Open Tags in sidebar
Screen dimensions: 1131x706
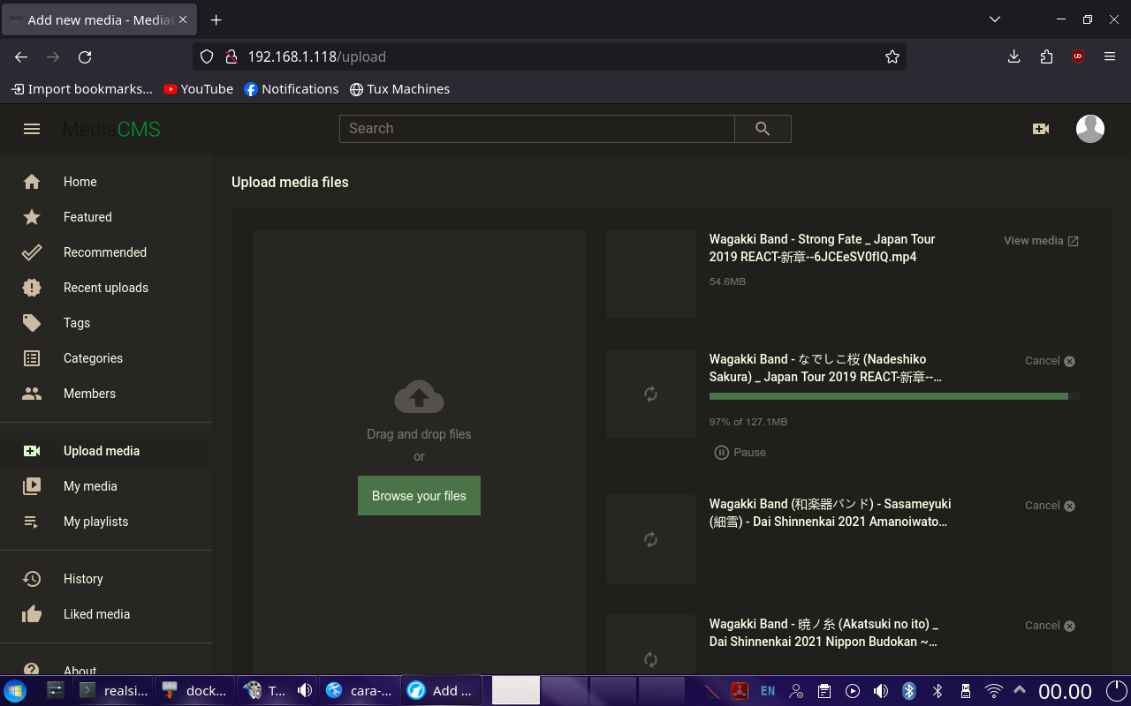[x=106, y=323]
